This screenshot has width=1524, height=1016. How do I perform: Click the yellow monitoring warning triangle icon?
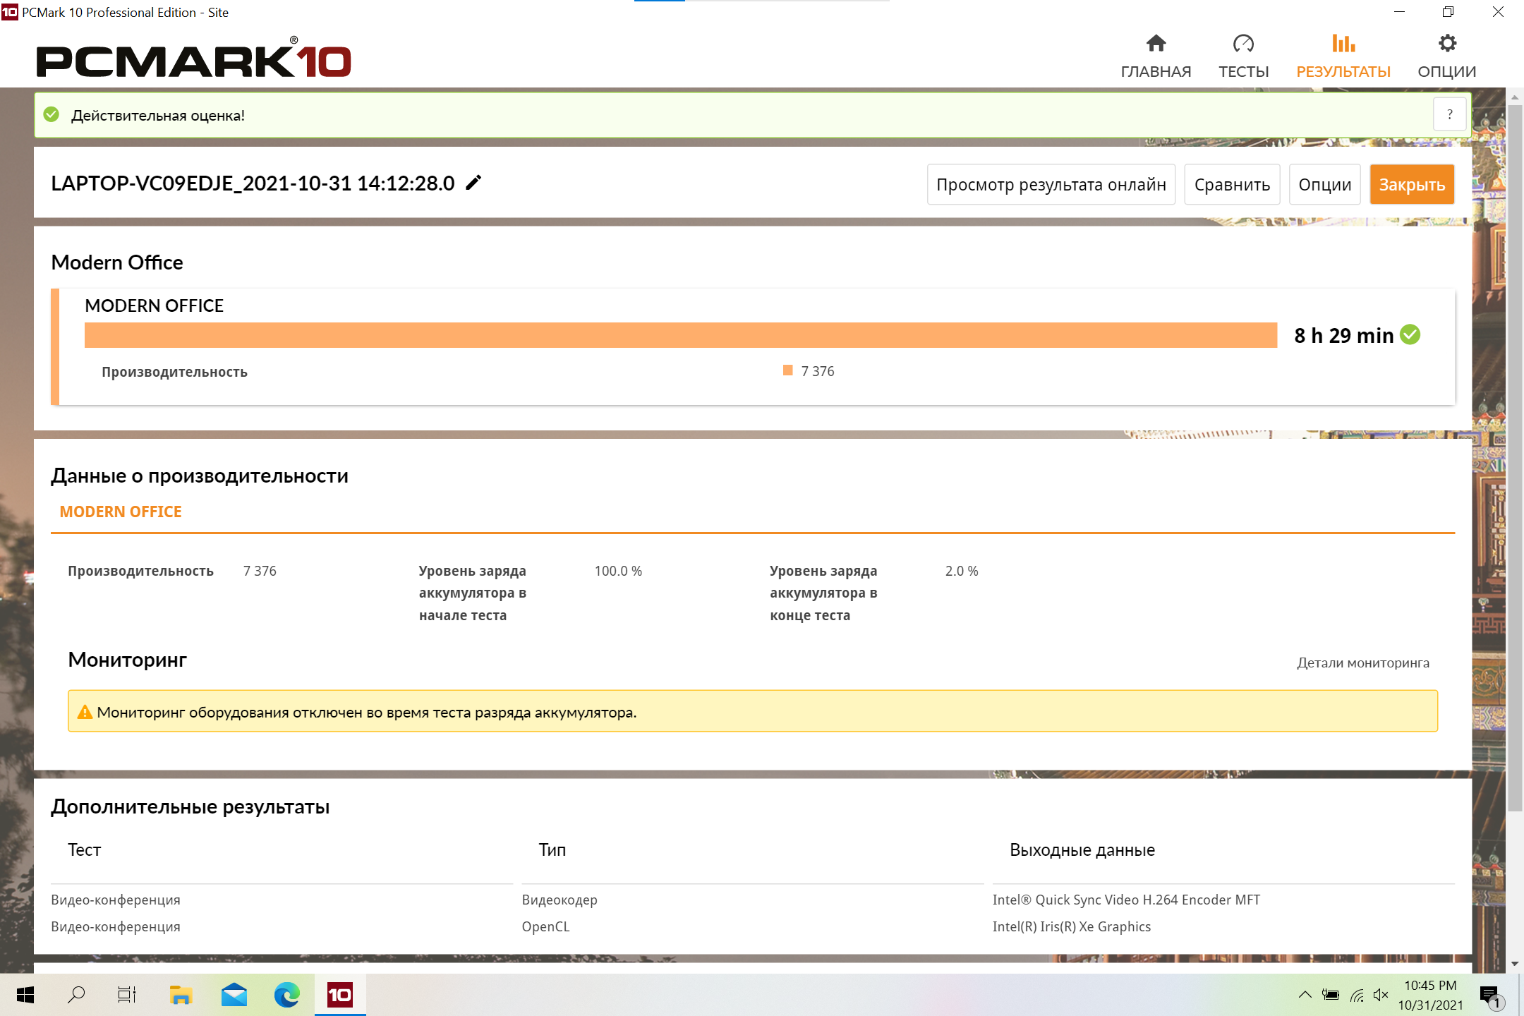pos(85,712)
